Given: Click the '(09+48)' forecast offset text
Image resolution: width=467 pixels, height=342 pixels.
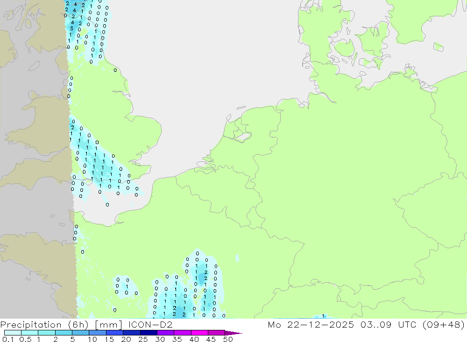Looking at the screenshot, I should point(444,324).
